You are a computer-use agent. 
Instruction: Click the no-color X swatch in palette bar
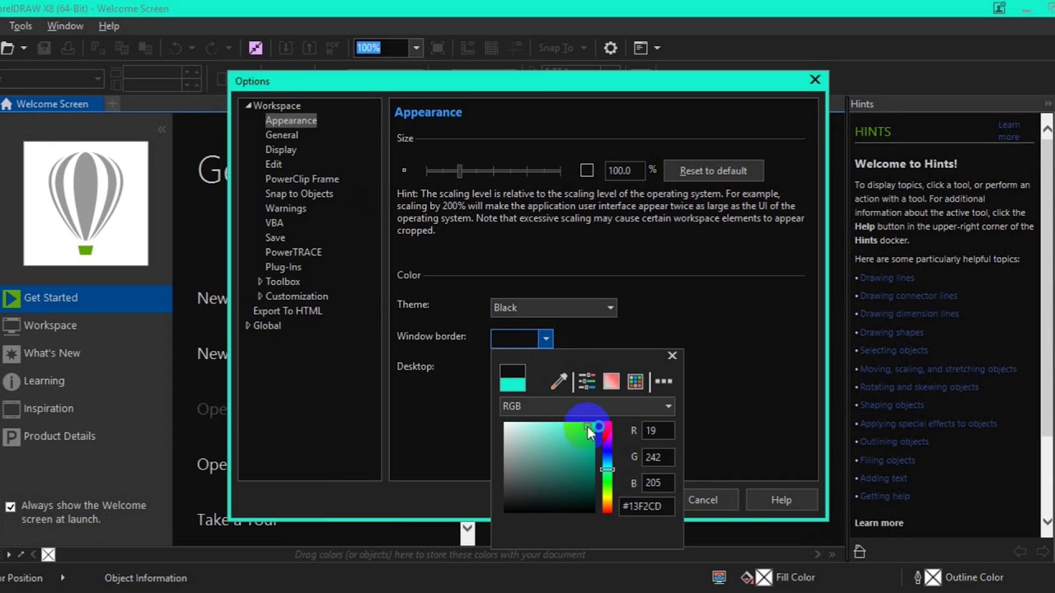(48, 554)
